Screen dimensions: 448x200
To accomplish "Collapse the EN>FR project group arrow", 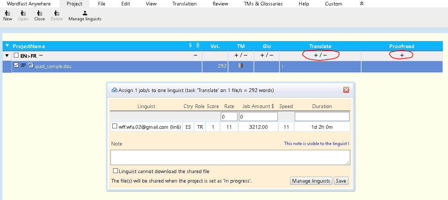I will coord(7,56).
